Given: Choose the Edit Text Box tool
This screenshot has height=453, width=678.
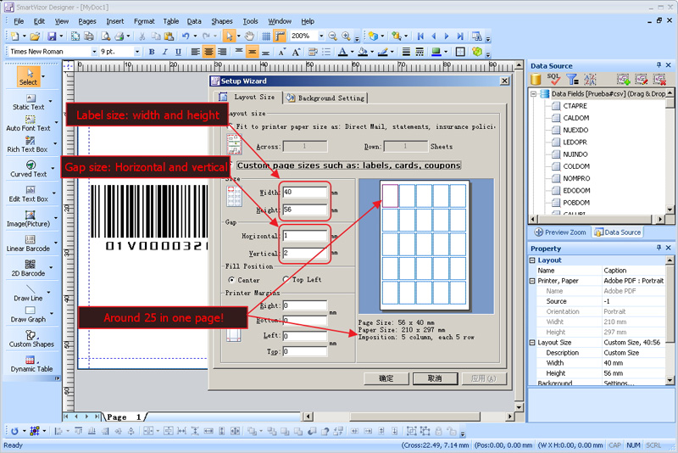Looking at the screenshot, I should (29, 194).
